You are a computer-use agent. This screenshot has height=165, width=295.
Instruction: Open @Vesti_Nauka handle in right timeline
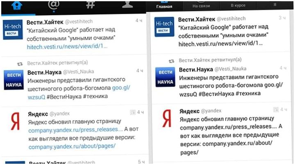[230, 69]
